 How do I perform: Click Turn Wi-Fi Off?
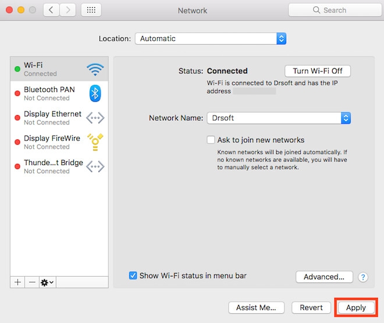[318, 71]
